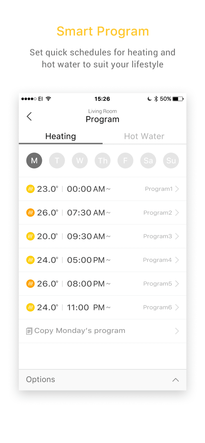Screen dimensions: 205x443
Task: Click the copy document icon before Monday's program
Action: pos(29,331)
